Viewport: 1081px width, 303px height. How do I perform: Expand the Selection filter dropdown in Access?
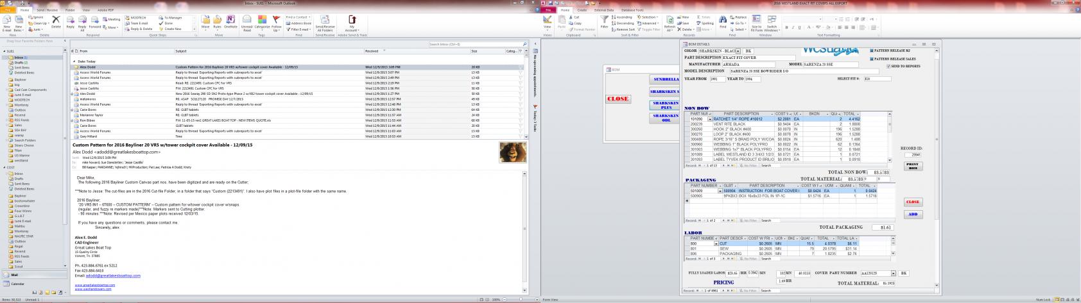(648, 17)
